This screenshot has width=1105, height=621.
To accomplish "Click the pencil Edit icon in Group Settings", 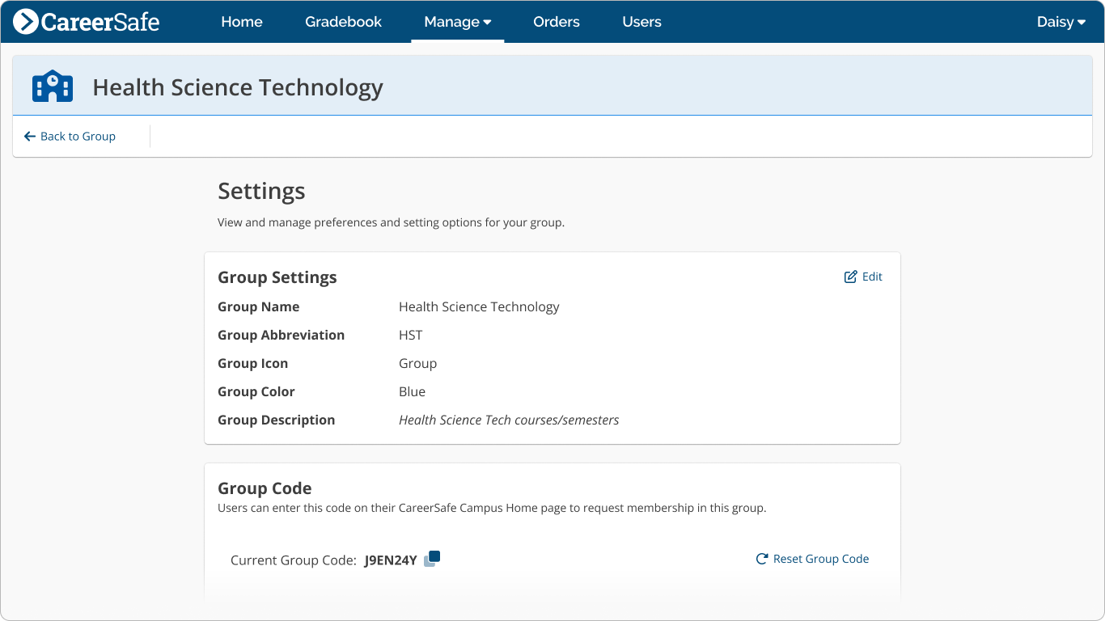I will [x=849, y=276].
